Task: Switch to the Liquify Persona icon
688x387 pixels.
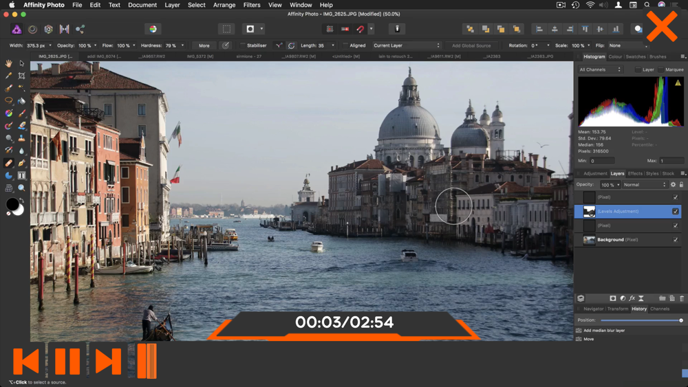Action: [32, 29]
